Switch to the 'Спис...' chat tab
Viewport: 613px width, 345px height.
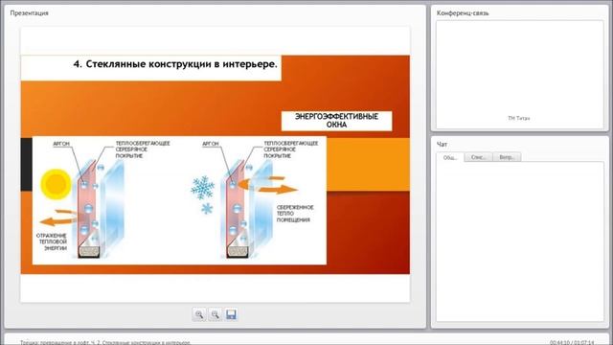[x=479, y=157]
